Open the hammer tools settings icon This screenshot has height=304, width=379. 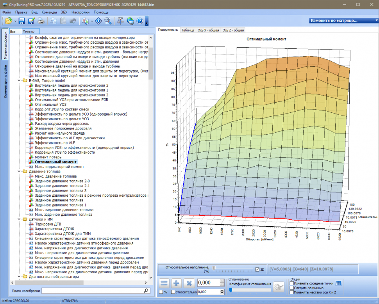[120, 21]
